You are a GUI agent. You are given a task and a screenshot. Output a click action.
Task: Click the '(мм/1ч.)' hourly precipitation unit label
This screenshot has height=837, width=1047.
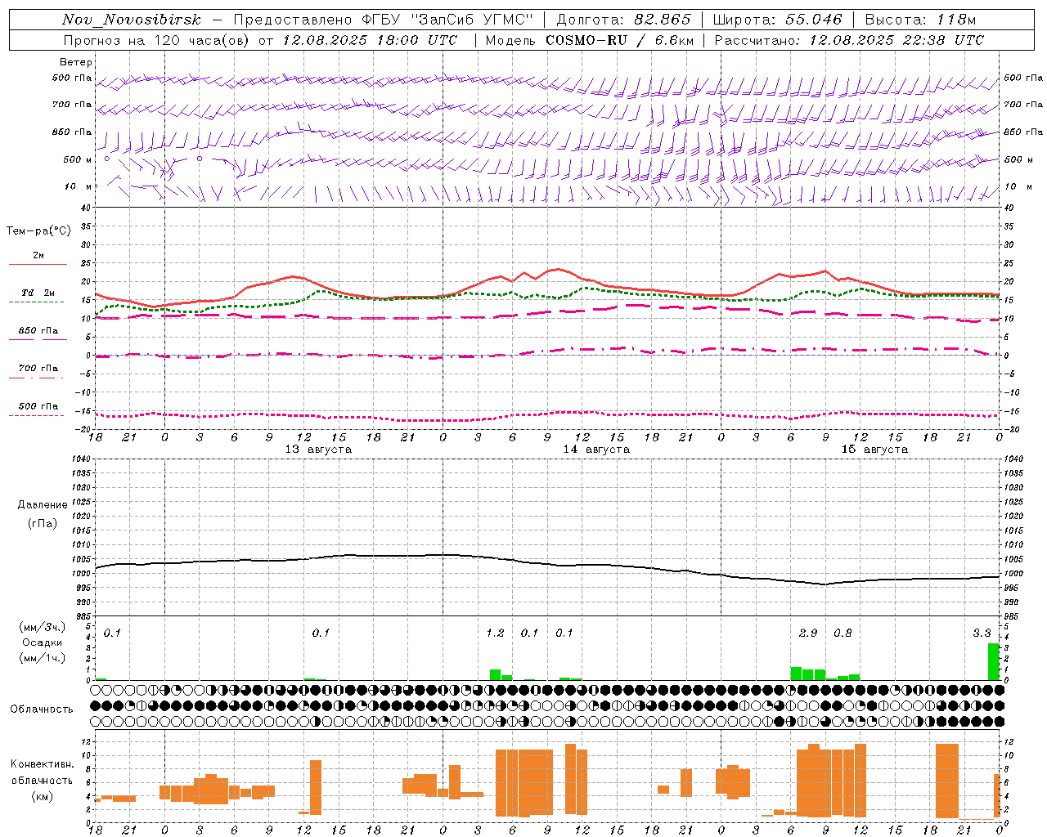pyautogui.click(x=43, y=658)
